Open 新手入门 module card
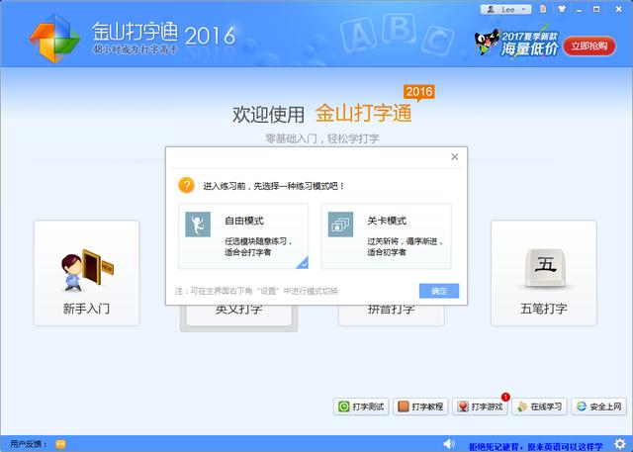 tap(86, 273)
